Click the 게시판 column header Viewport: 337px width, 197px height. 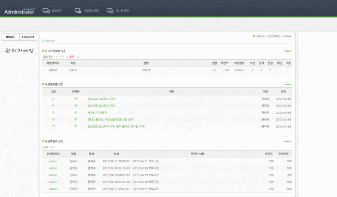pyautogui.click(x=76, y=92)
